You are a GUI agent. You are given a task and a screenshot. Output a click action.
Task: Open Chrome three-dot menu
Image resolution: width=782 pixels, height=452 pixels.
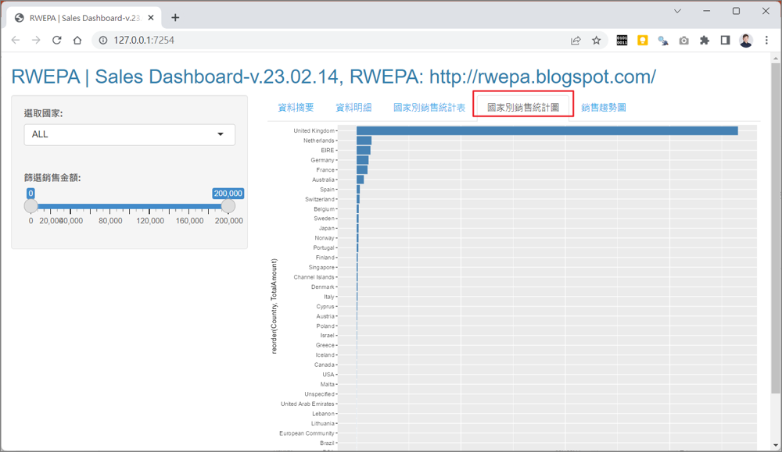pos(766,41)
